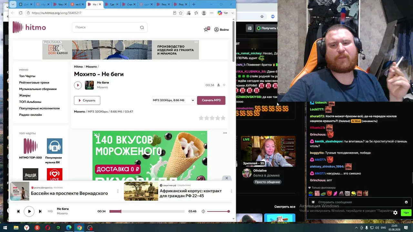Image resolution: width=413 pixels, height=232 pixels.
Task: Click the download icon beside 00:34
Action: pyautogui.click(x=218, y=85)
